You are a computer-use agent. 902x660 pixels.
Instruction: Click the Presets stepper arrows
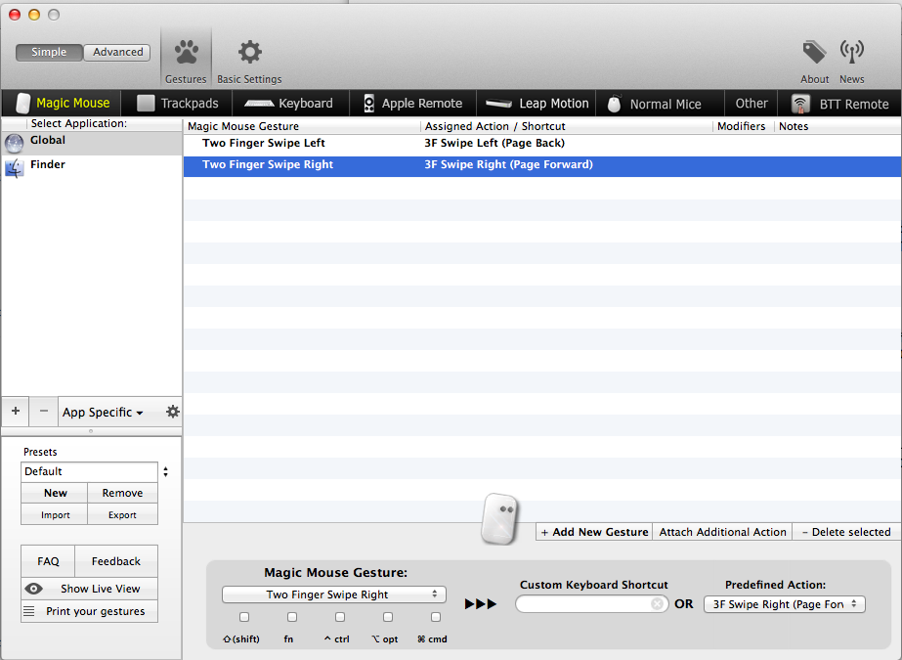click(166, 472)
